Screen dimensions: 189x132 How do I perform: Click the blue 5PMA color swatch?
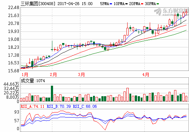[111, 4]
